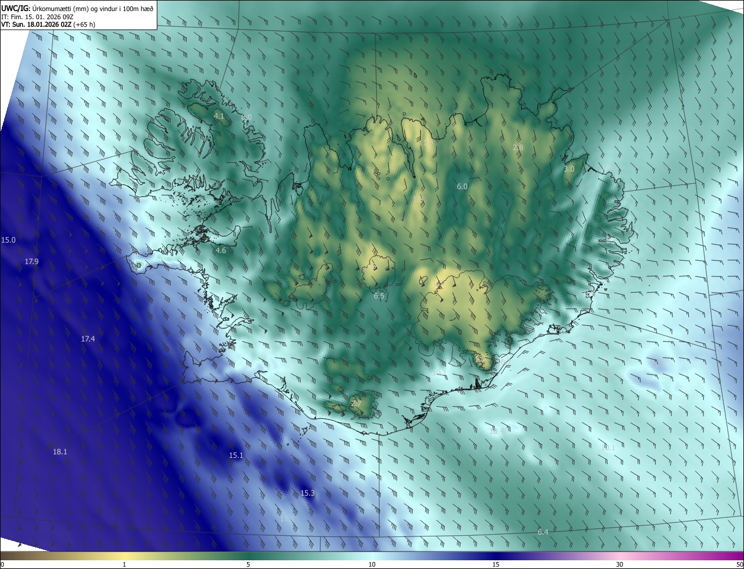
Task: Click the 6.5 value label in central Iceland
Action: (379, 296)
